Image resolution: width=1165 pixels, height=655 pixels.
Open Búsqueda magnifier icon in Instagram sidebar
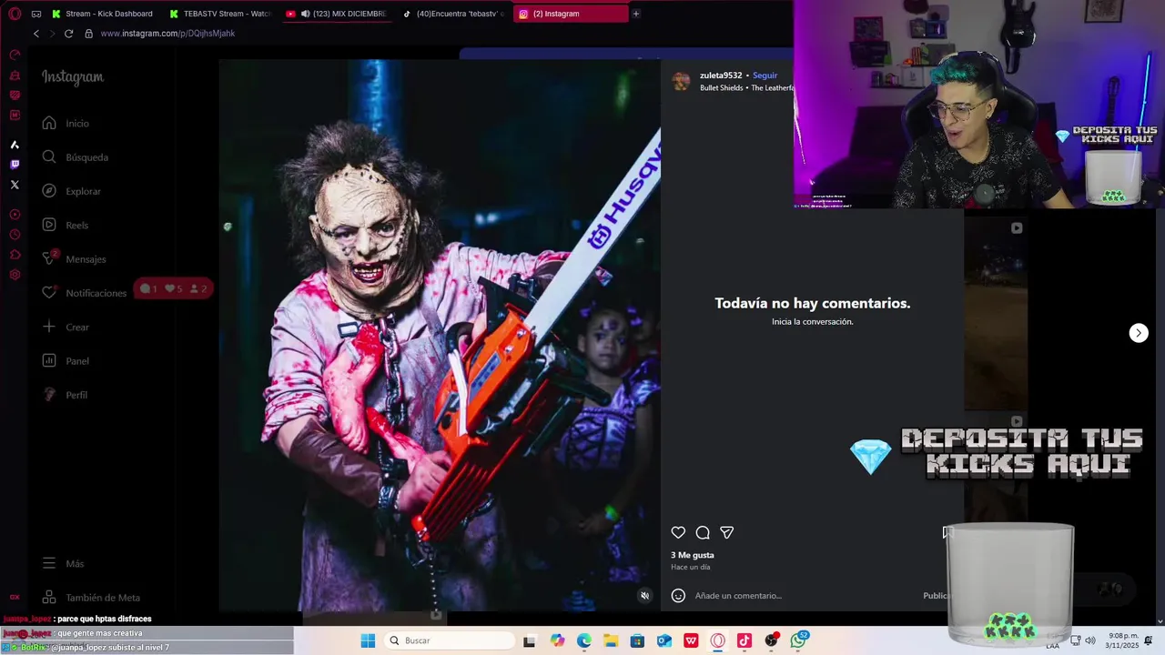pos(49,157)
